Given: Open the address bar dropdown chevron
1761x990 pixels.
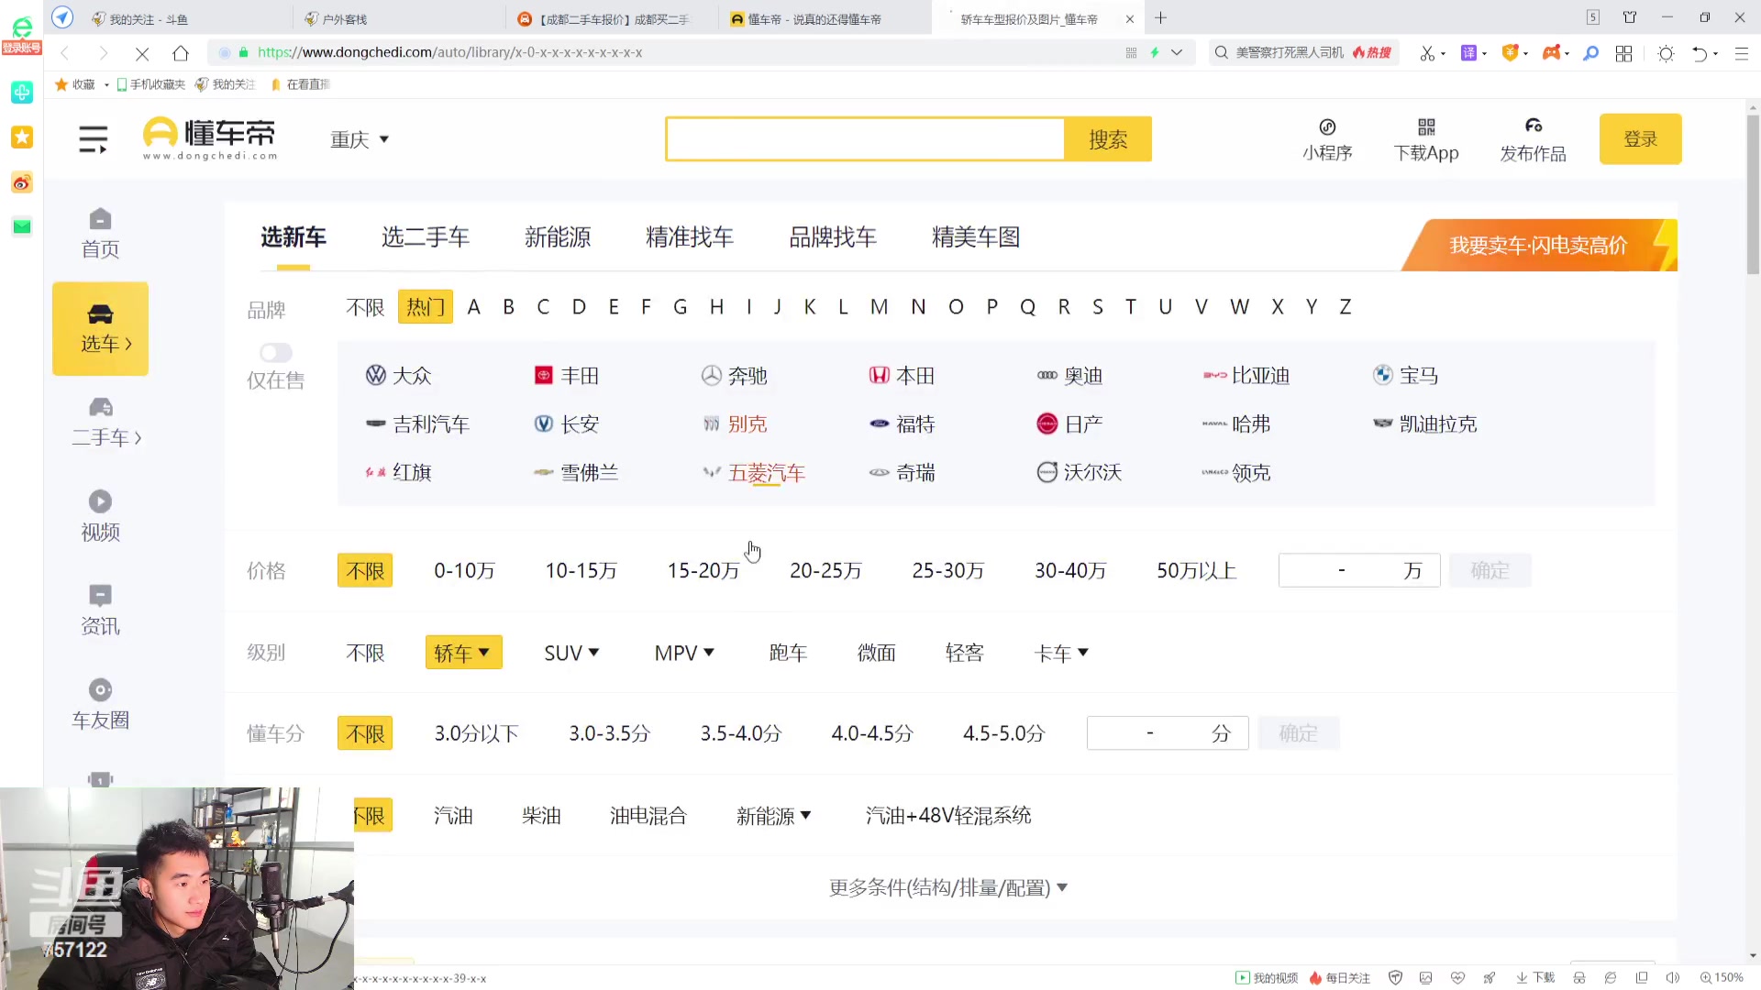Looking at the screenshot, I should pos(1177,52).
